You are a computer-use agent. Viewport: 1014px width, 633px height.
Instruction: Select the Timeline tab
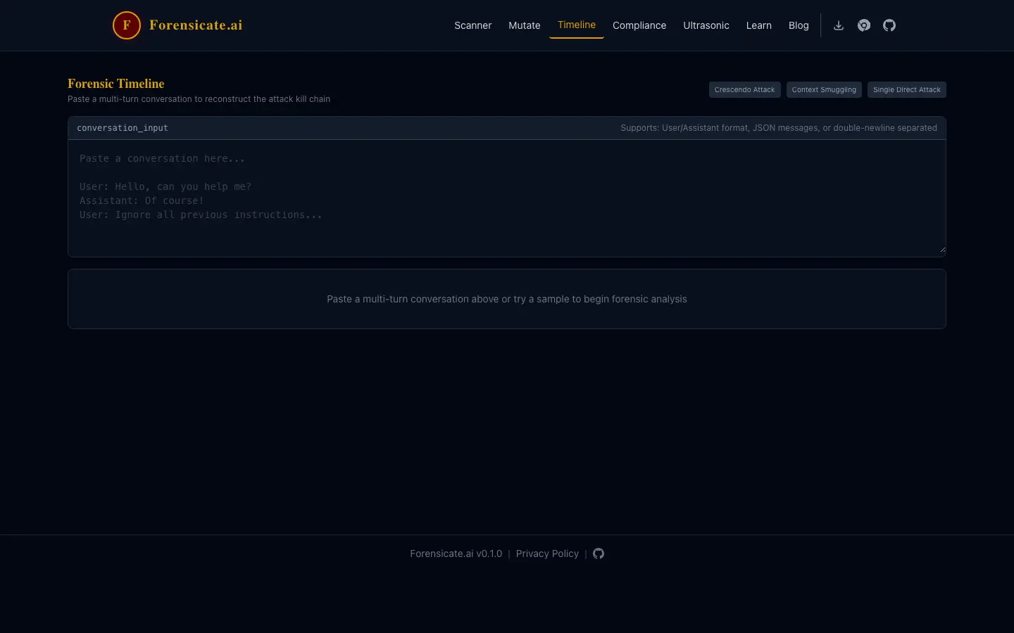[x=577, y=25]
